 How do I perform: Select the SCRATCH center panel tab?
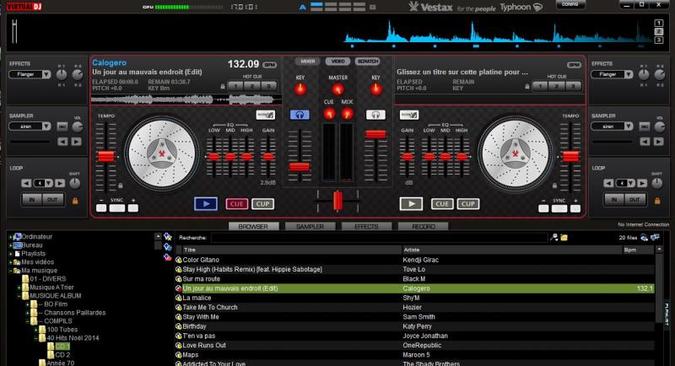[x=368, y=62]
